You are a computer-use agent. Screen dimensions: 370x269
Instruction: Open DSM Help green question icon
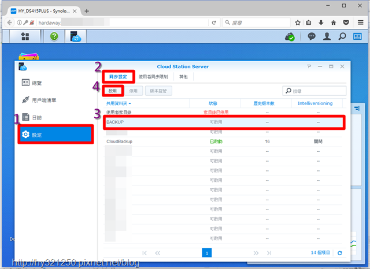(x=54, y=36)
